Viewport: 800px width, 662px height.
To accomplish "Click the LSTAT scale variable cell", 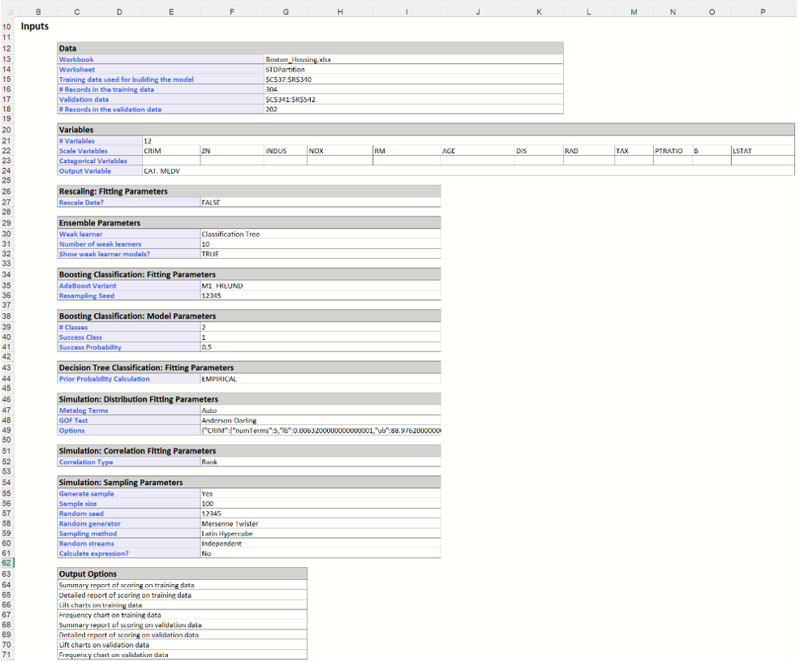I will 742,151.
